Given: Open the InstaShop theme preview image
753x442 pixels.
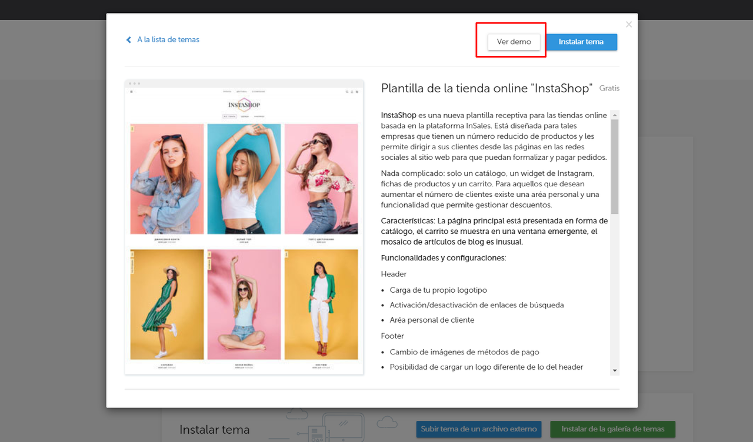Looking at the screenshot, I should (244, 227).
